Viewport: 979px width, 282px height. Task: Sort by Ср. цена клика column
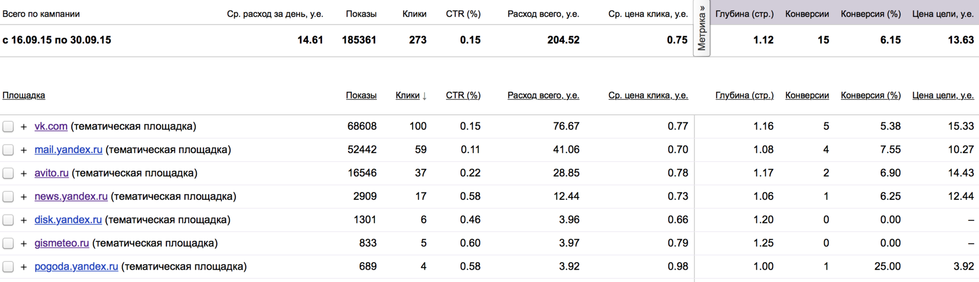click(x=648, y=95)
